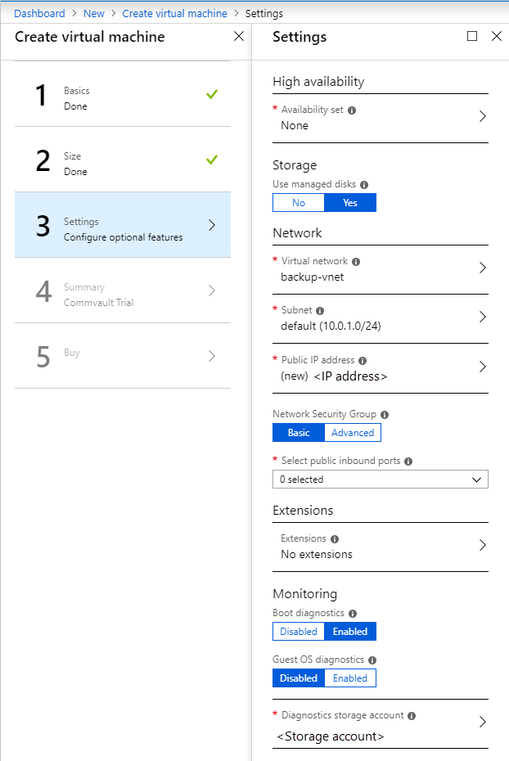This screenshot has width=509, height=761.
Task: Click the Guest OS diagnostics info icon
Action: click(372, 660)
